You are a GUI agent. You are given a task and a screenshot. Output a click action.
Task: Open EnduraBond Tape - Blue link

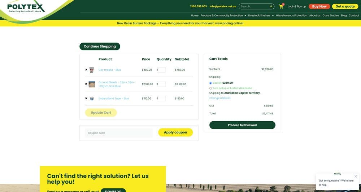point(114,99)
